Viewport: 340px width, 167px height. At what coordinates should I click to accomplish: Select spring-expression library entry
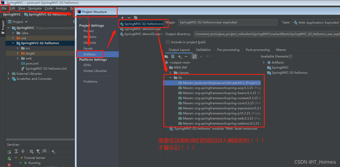tap(219, 108)
